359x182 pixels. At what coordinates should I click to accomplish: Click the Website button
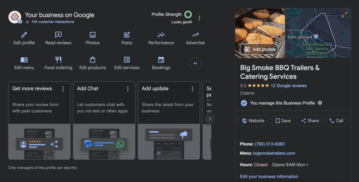point(253,121)
